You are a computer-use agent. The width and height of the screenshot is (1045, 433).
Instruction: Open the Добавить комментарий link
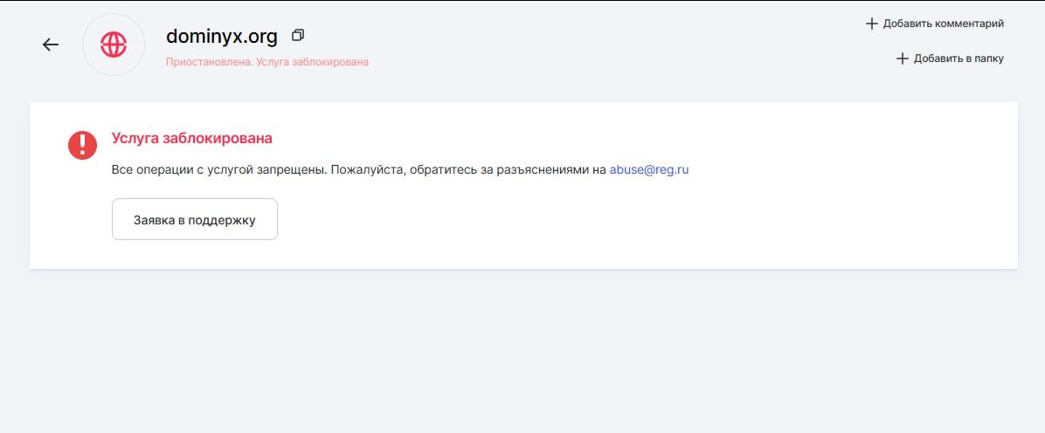[943, 24]
